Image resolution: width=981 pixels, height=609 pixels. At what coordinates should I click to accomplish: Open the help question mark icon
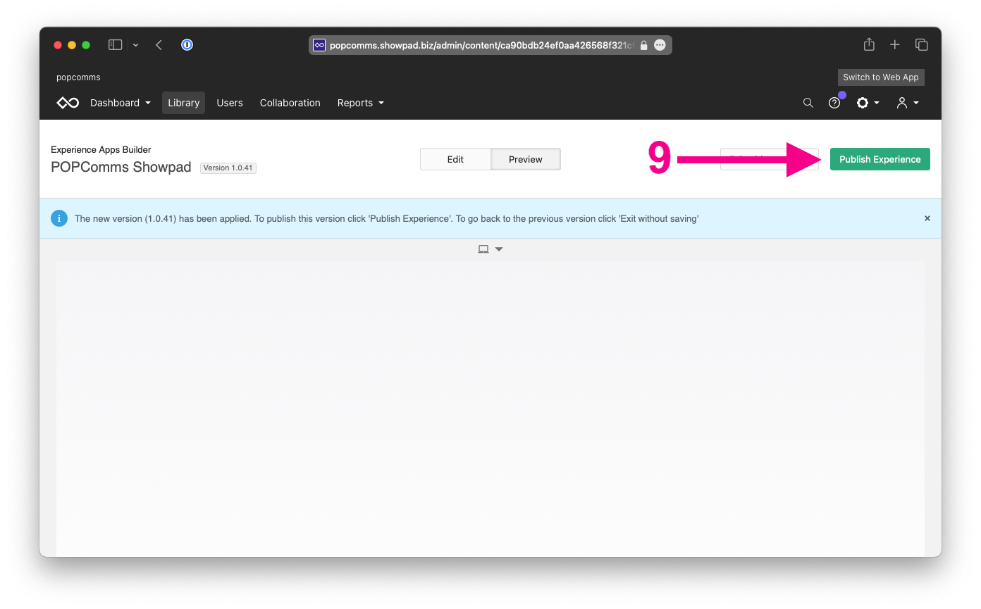[835, 103]
